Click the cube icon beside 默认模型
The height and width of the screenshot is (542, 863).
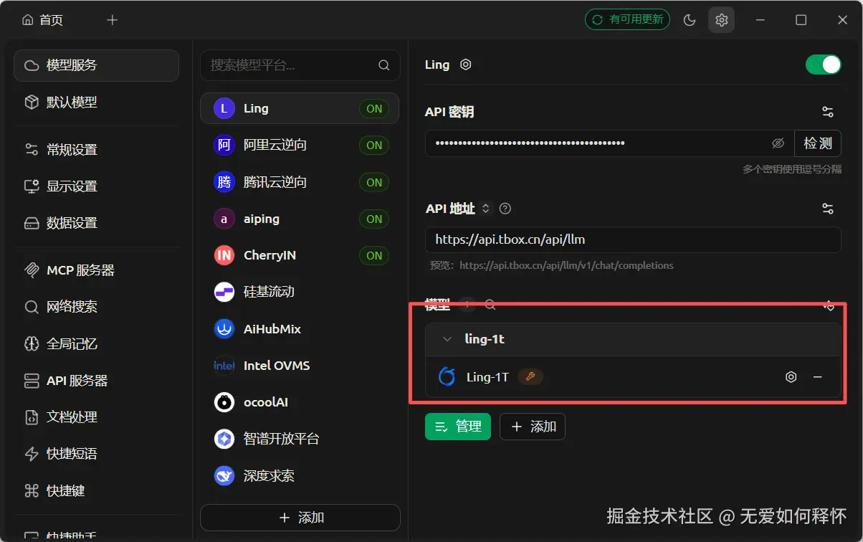click(32, 102)
